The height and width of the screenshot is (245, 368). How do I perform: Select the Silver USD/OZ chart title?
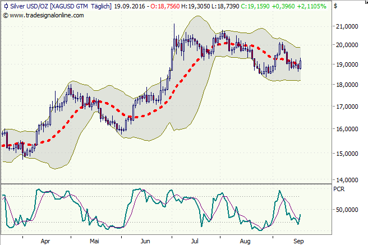29,6
